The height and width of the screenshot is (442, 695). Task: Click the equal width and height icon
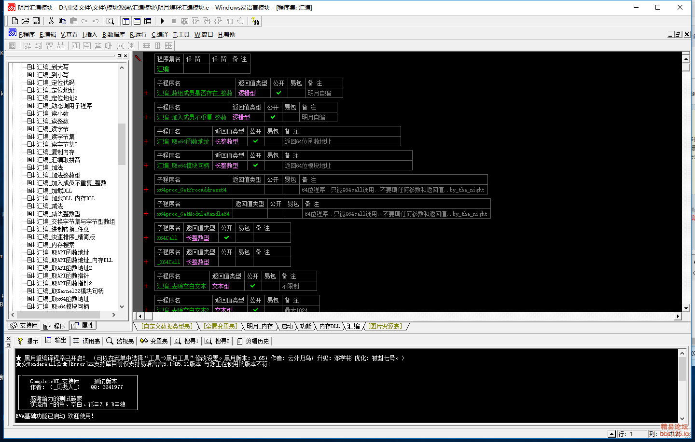pyautogui.click(x=168, y=45)
